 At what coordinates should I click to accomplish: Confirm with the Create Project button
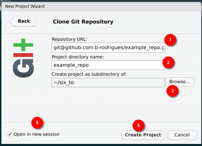[x=143, y=135]
